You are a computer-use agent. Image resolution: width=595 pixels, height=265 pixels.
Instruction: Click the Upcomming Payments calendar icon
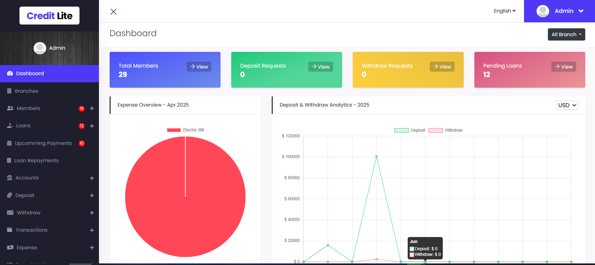(9, 143)
